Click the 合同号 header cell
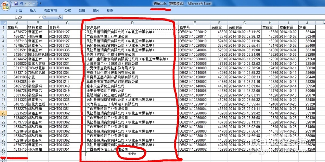The height and width of the screenshot is (162, 325). 67,27
